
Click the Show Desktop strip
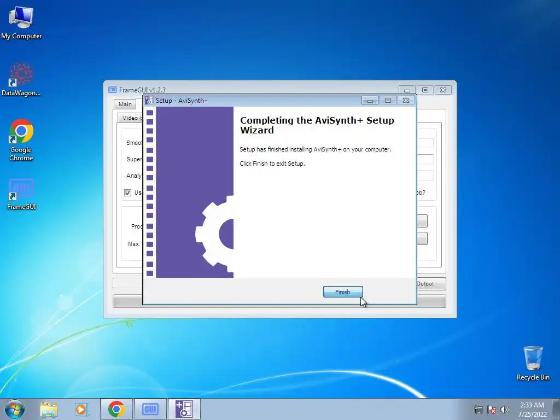coord(556,409)
